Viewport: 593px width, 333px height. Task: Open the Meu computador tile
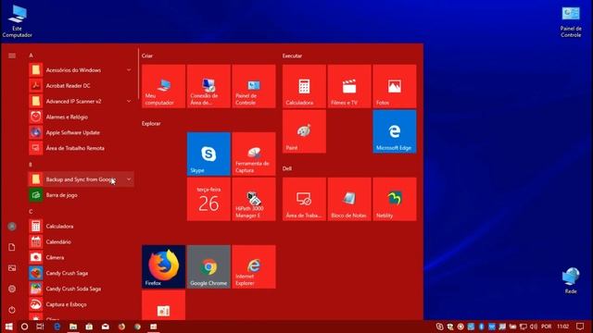click(163, 86)
